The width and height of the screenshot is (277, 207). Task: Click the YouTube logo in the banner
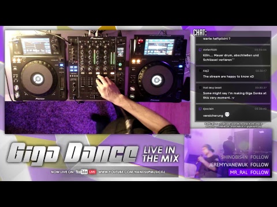click(x=82, y=172)
